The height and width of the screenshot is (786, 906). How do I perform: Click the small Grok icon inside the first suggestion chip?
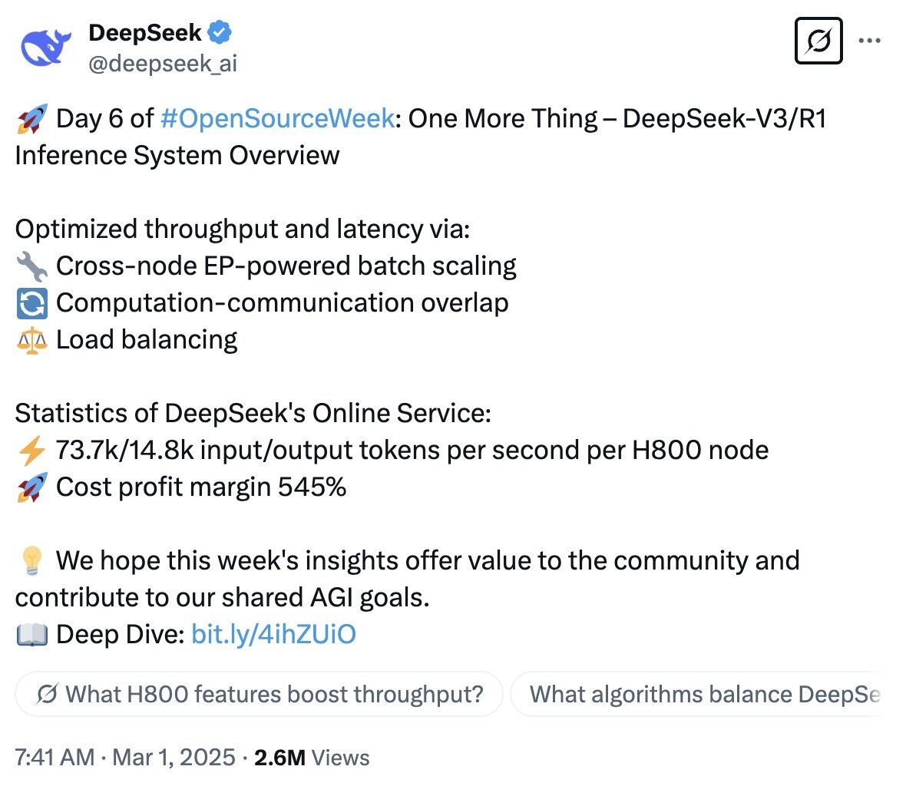click(x=46, y=694)
